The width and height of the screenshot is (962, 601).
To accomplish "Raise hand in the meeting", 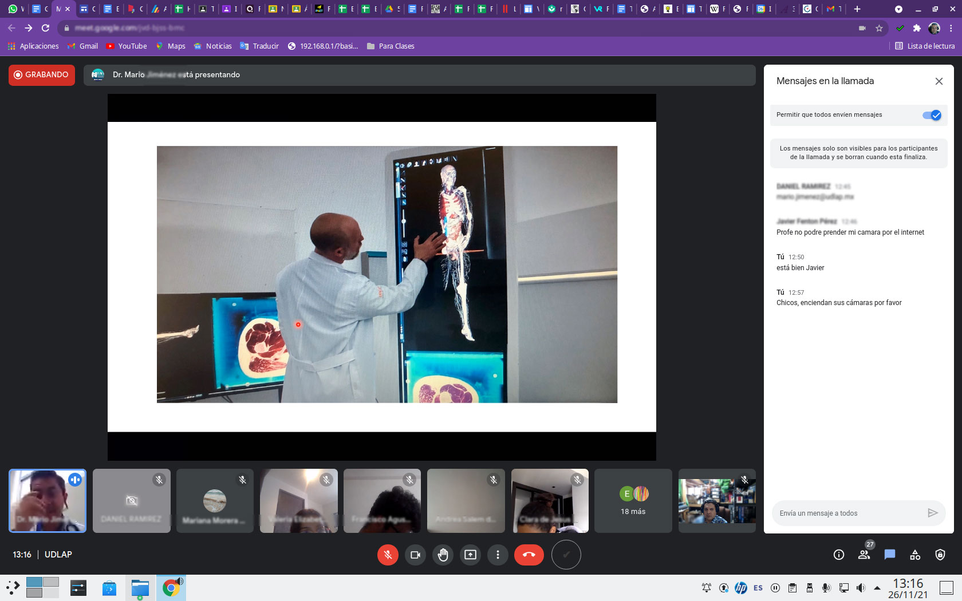I will (x=443, y=555).
